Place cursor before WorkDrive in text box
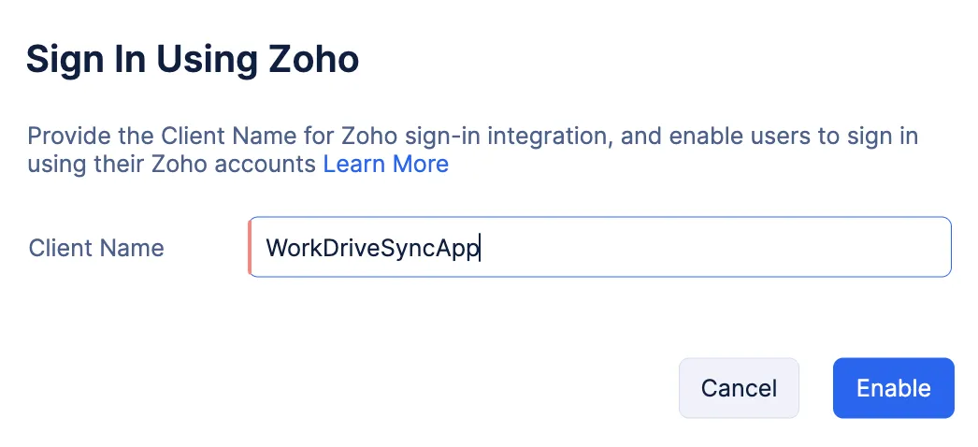 (266, 248)
